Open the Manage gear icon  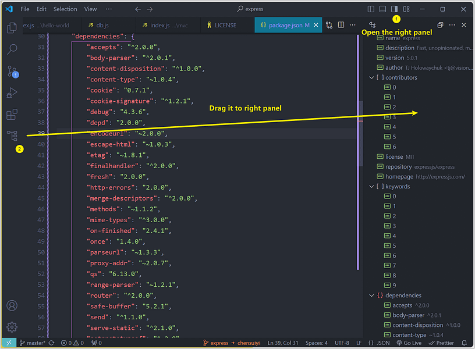pyautogui.click(x=12, y=327)
